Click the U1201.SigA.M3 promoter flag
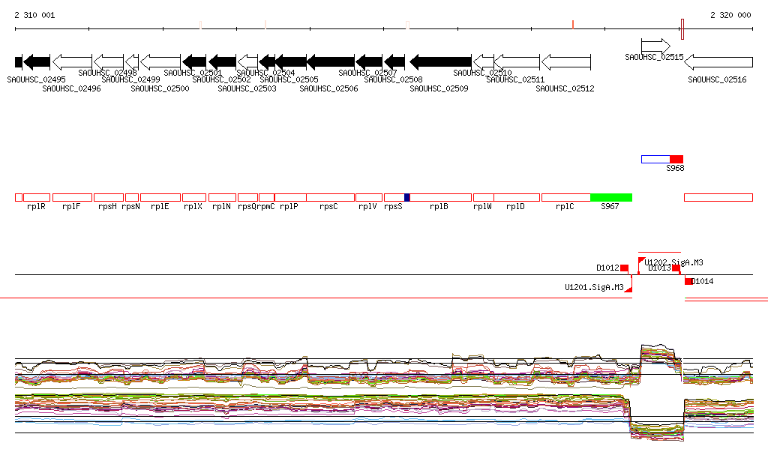Image resolution: width=768 pixels, height=458 pixels. tap(628, 288)
